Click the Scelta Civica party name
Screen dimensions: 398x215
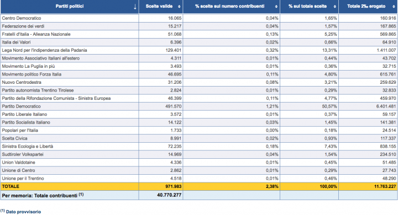coord(14,138)
